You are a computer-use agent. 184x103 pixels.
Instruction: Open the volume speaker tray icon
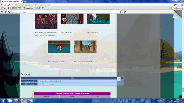tap(168, 101)
